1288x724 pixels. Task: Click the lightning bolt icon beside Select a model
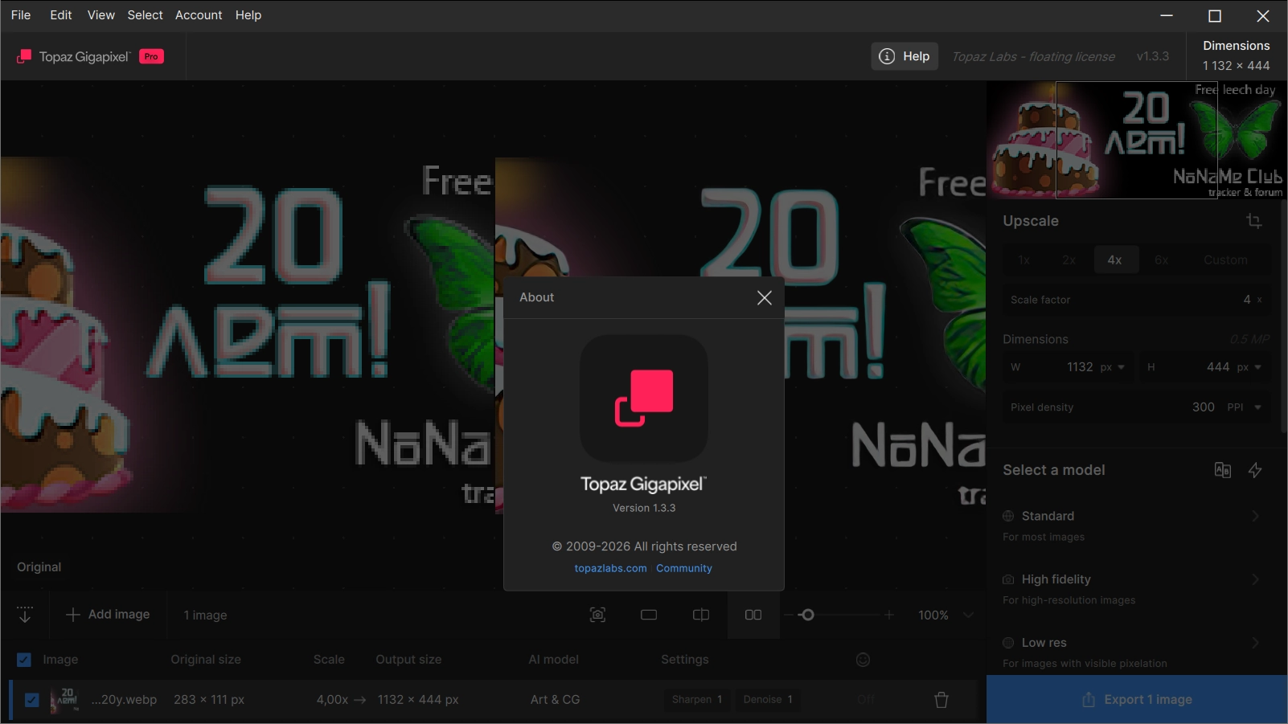pyautogui.click(x=1255, y=470)
